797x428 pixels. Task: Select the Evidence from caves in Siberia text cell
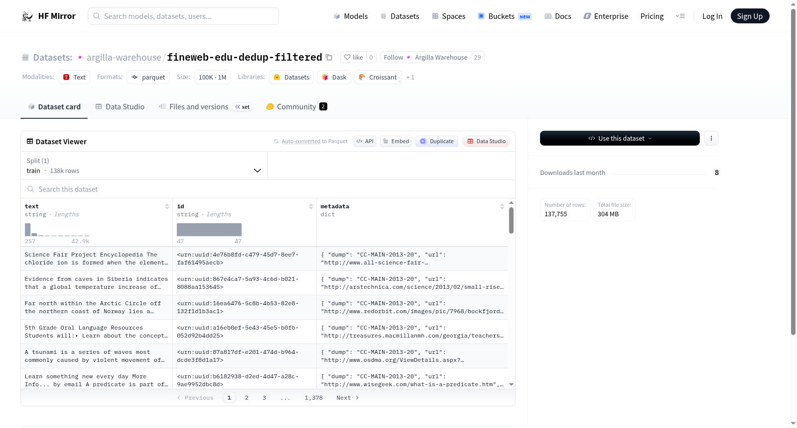(97, 283)
